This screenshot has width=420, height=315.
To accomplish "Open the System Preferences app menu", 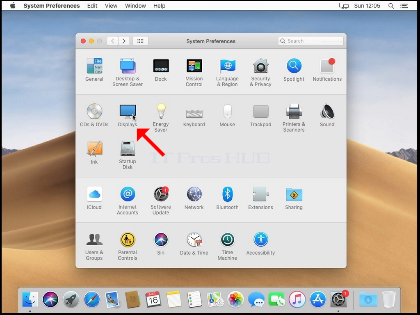I will pyautogui.click(x=52, y=6).
